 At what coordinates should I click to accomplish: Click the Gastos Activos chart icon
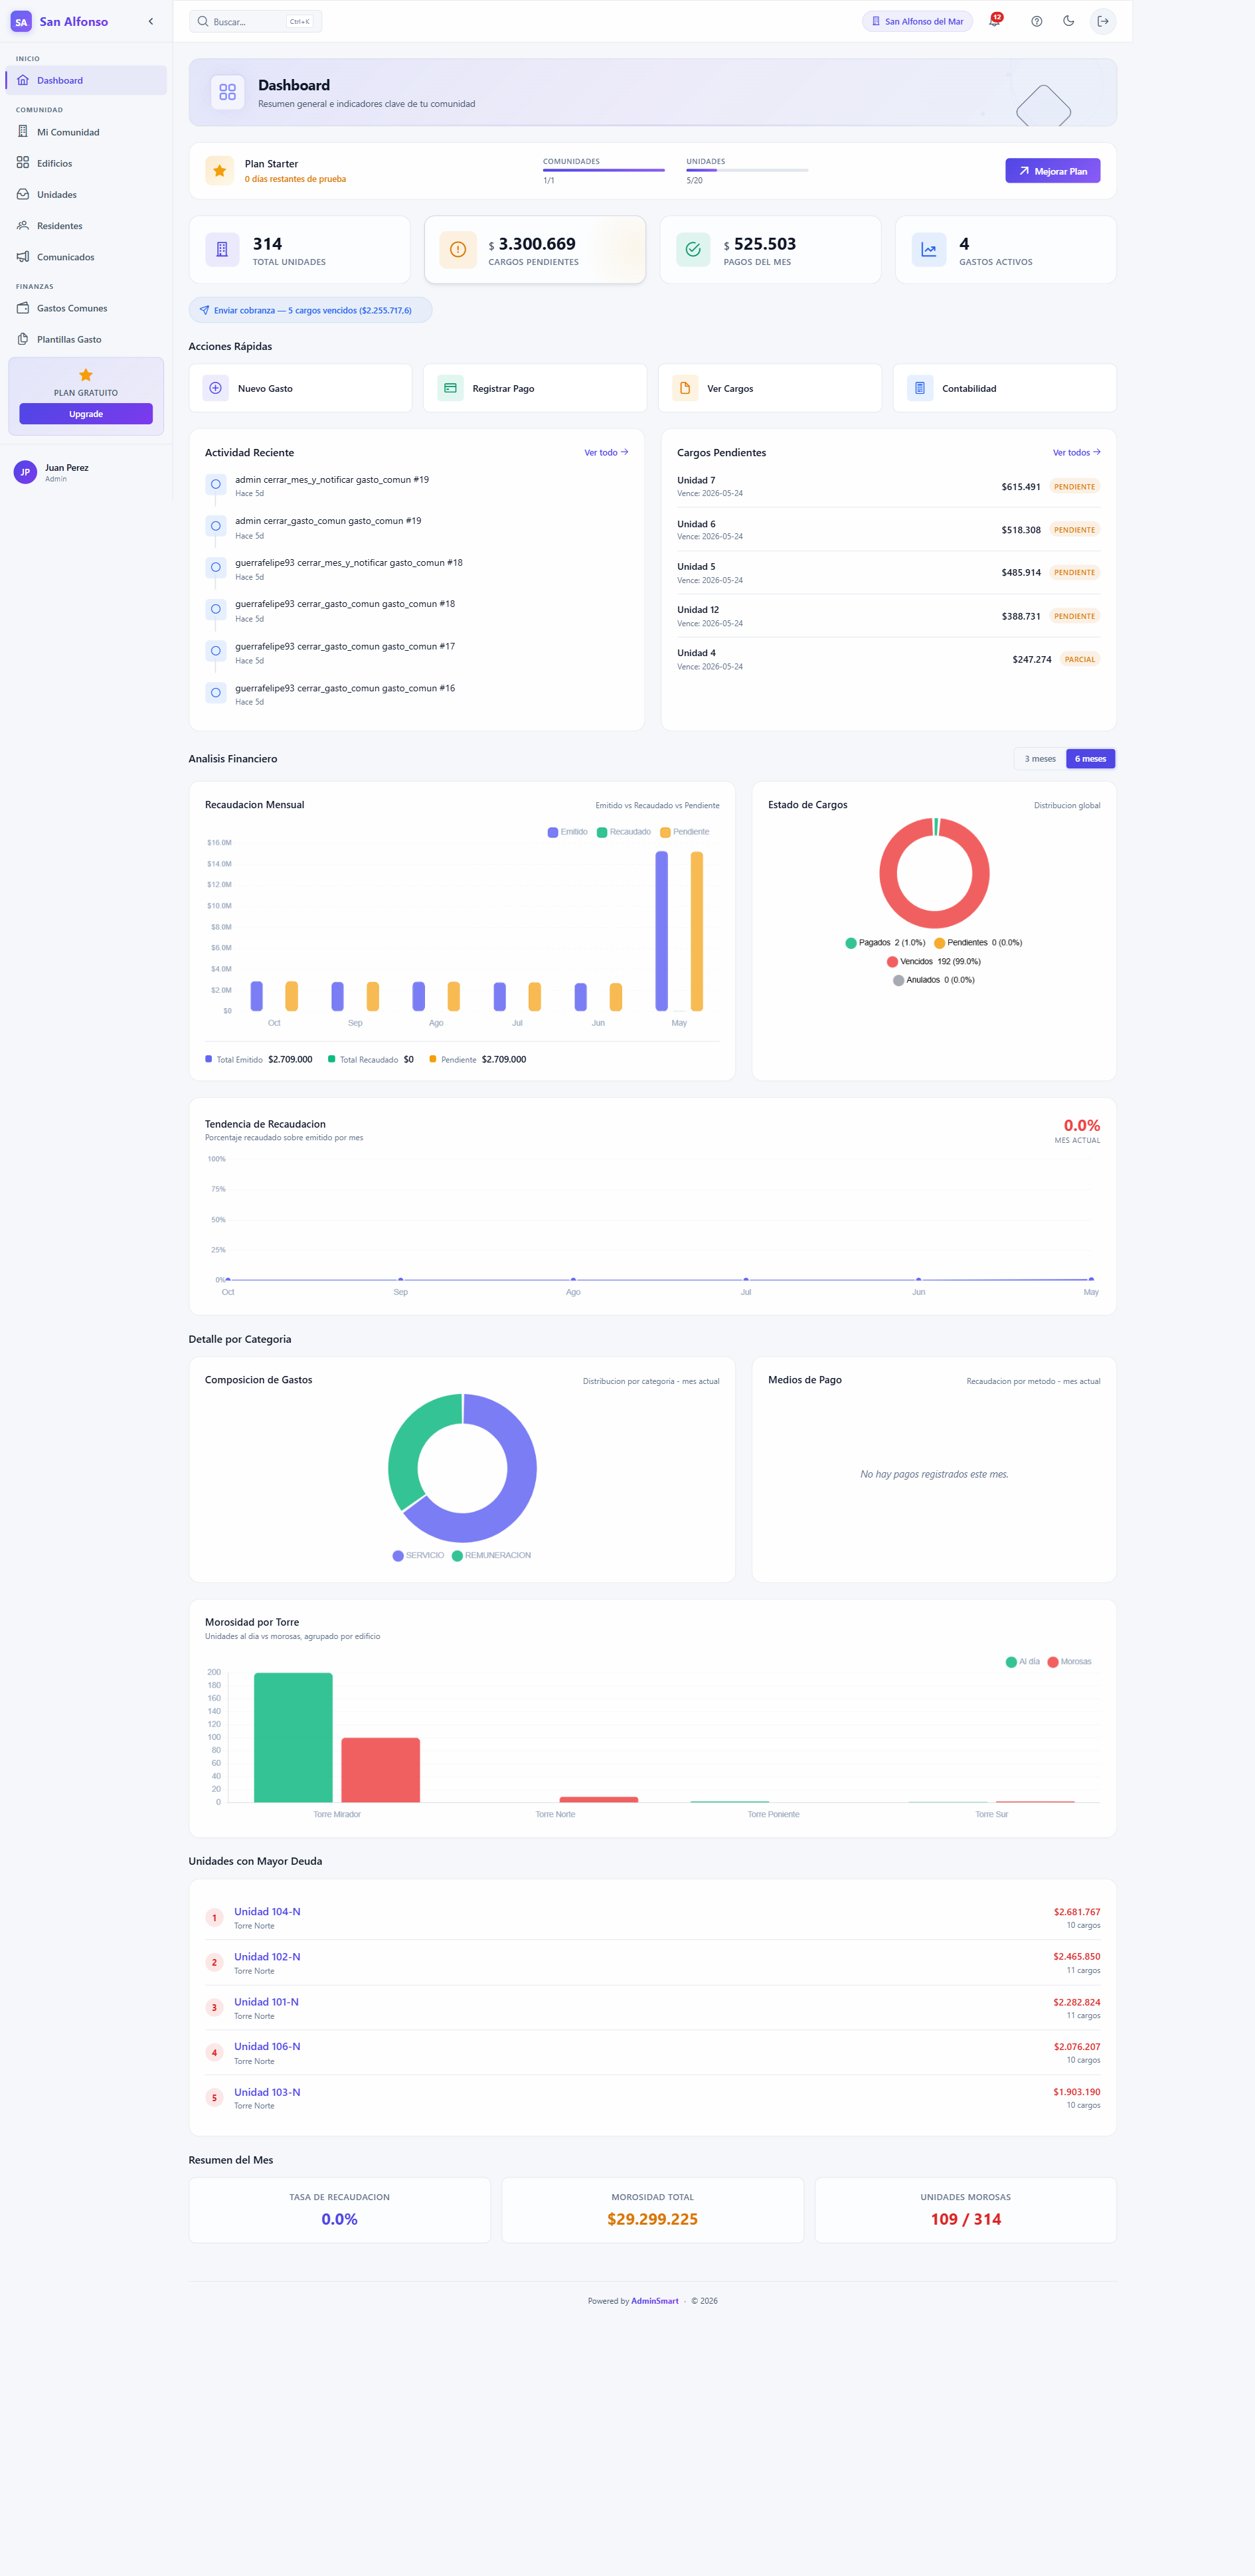(928, 250)
